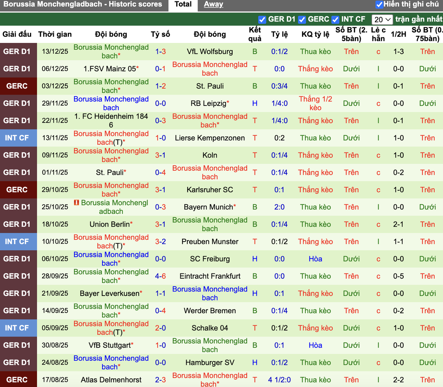The image size is (443, 387).
Task: Click the 1/2H column header
Action: pyautogui.click(x=398, y=34)
